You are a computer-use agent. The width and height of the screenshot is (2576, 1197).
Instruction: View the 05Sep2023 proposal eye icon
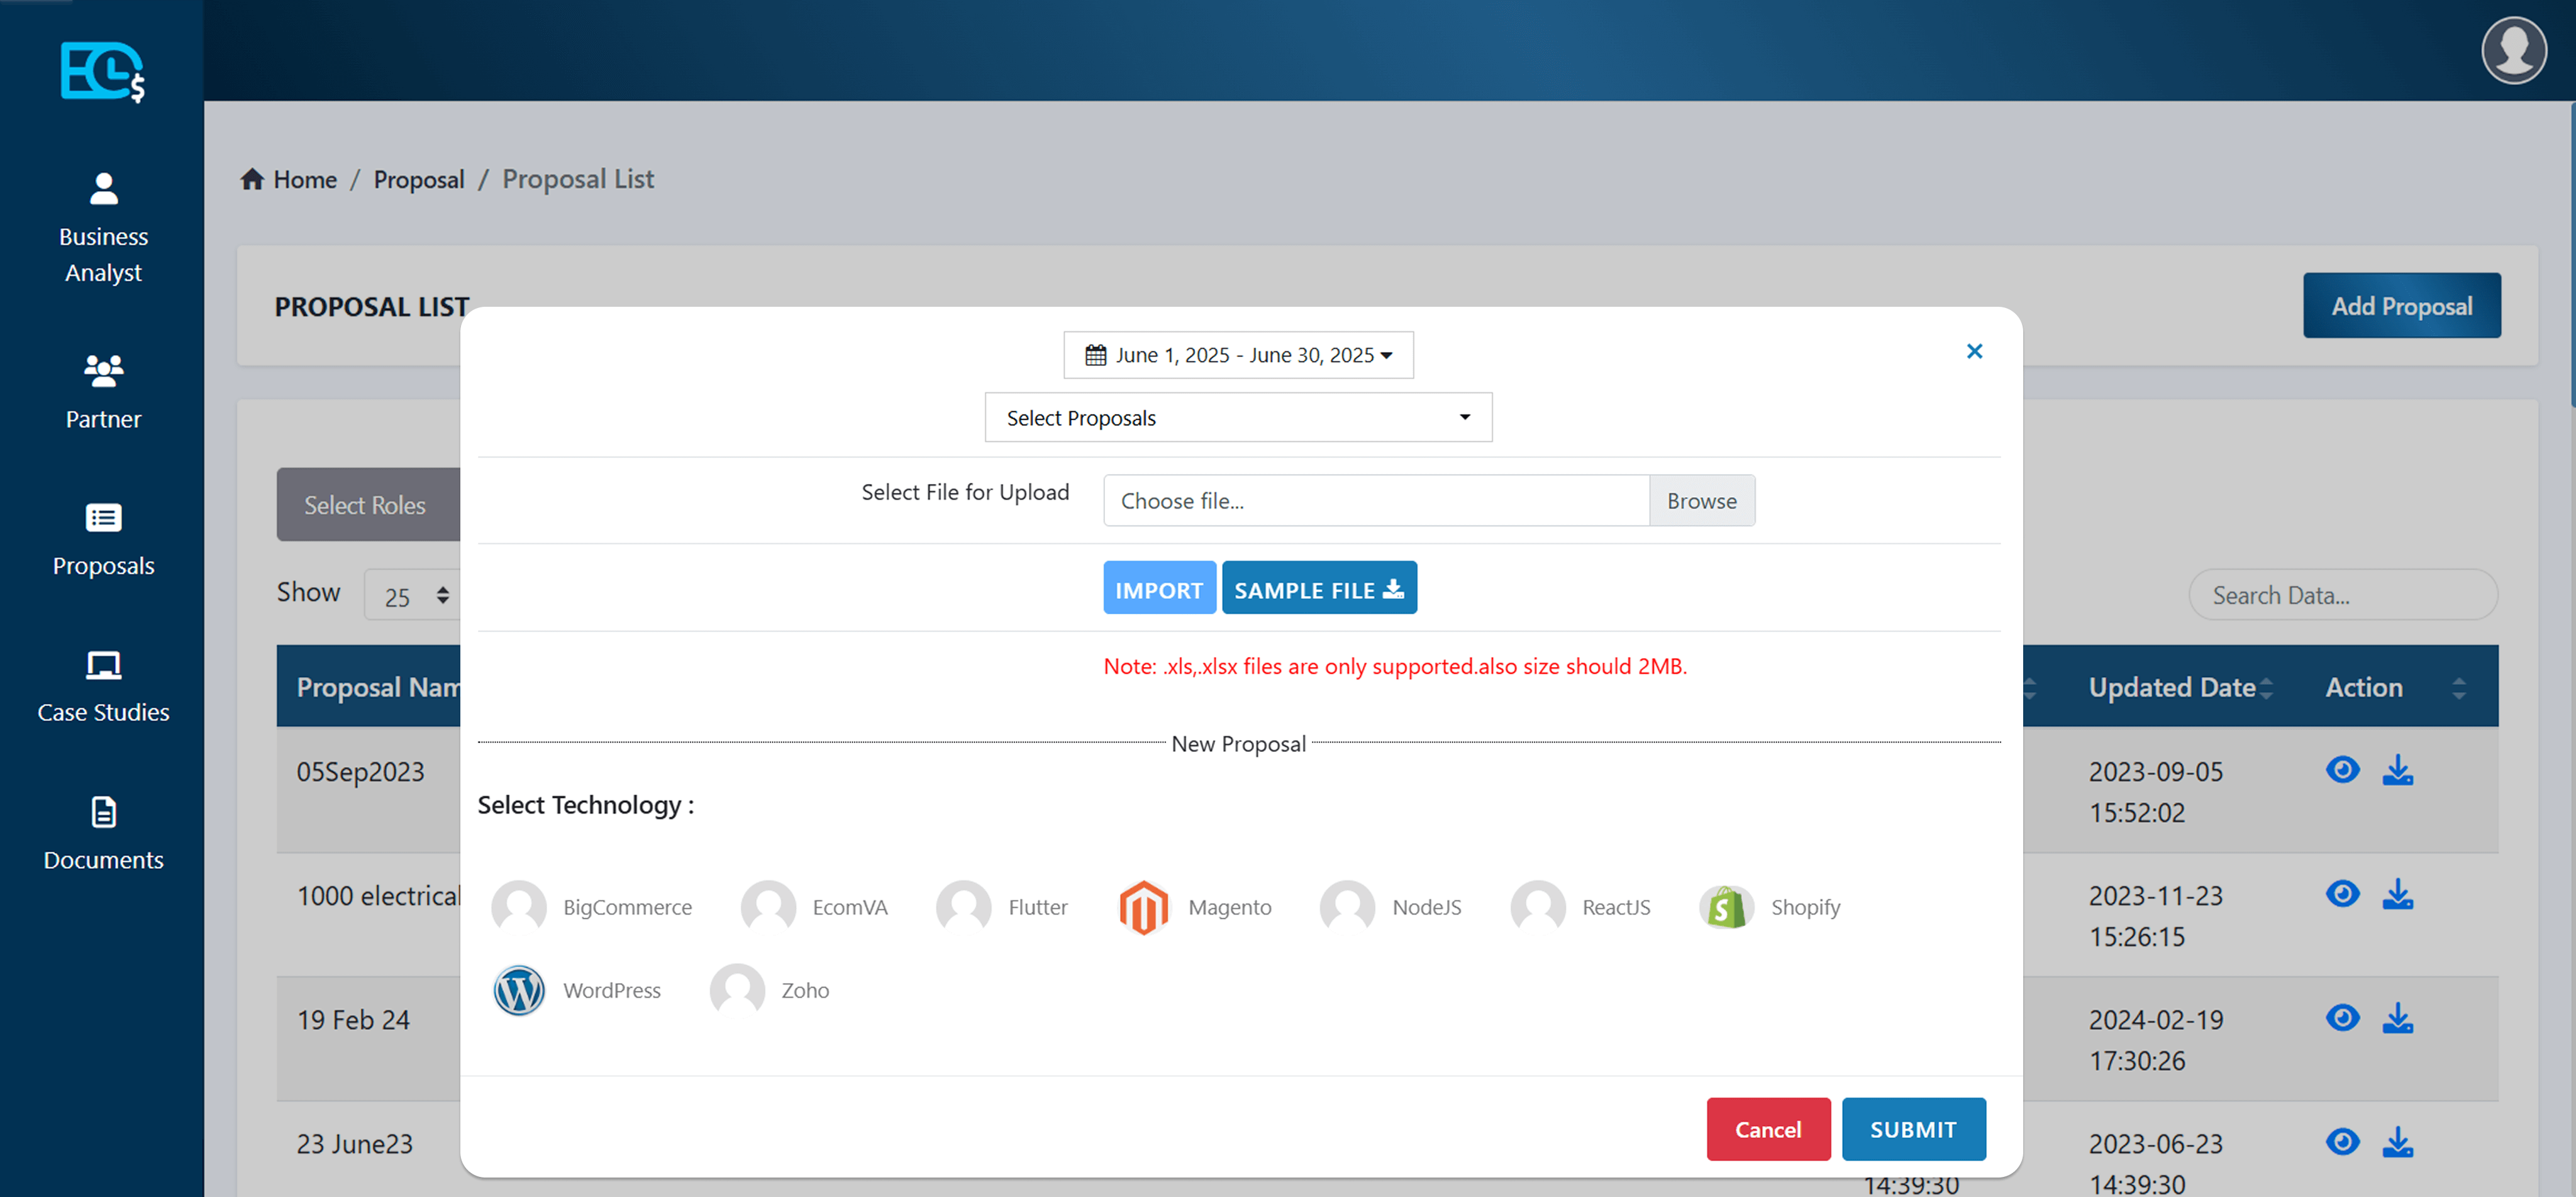click(x=2342, y=769)
